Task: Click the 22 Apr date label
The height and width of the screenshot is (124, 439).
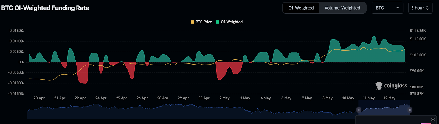Action: [x=80, y=98]
